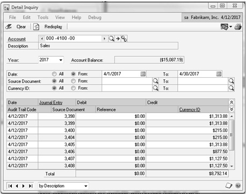Click the Account Balance ($15,087.19) field

pos(149,60)
